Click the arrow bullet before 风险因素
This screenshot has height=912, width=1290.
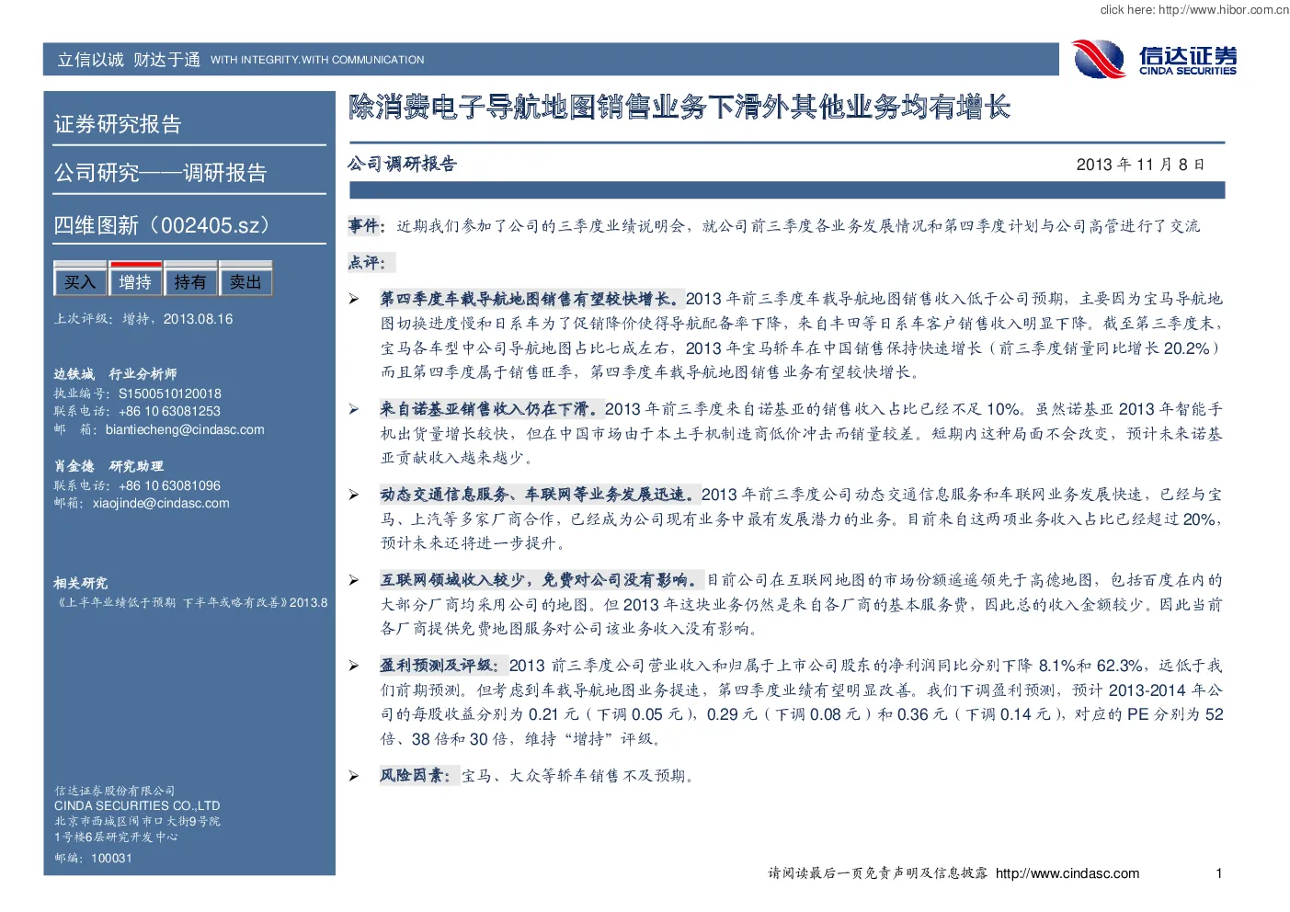354,777
